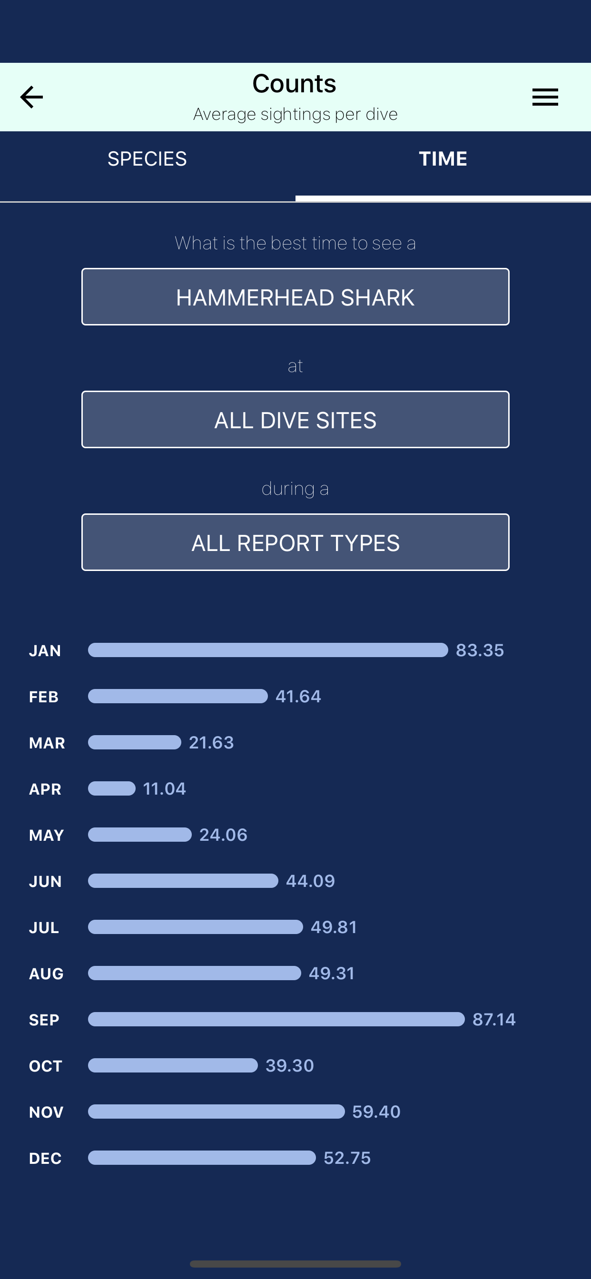Click the 39.30 value

pos(289,1065)
